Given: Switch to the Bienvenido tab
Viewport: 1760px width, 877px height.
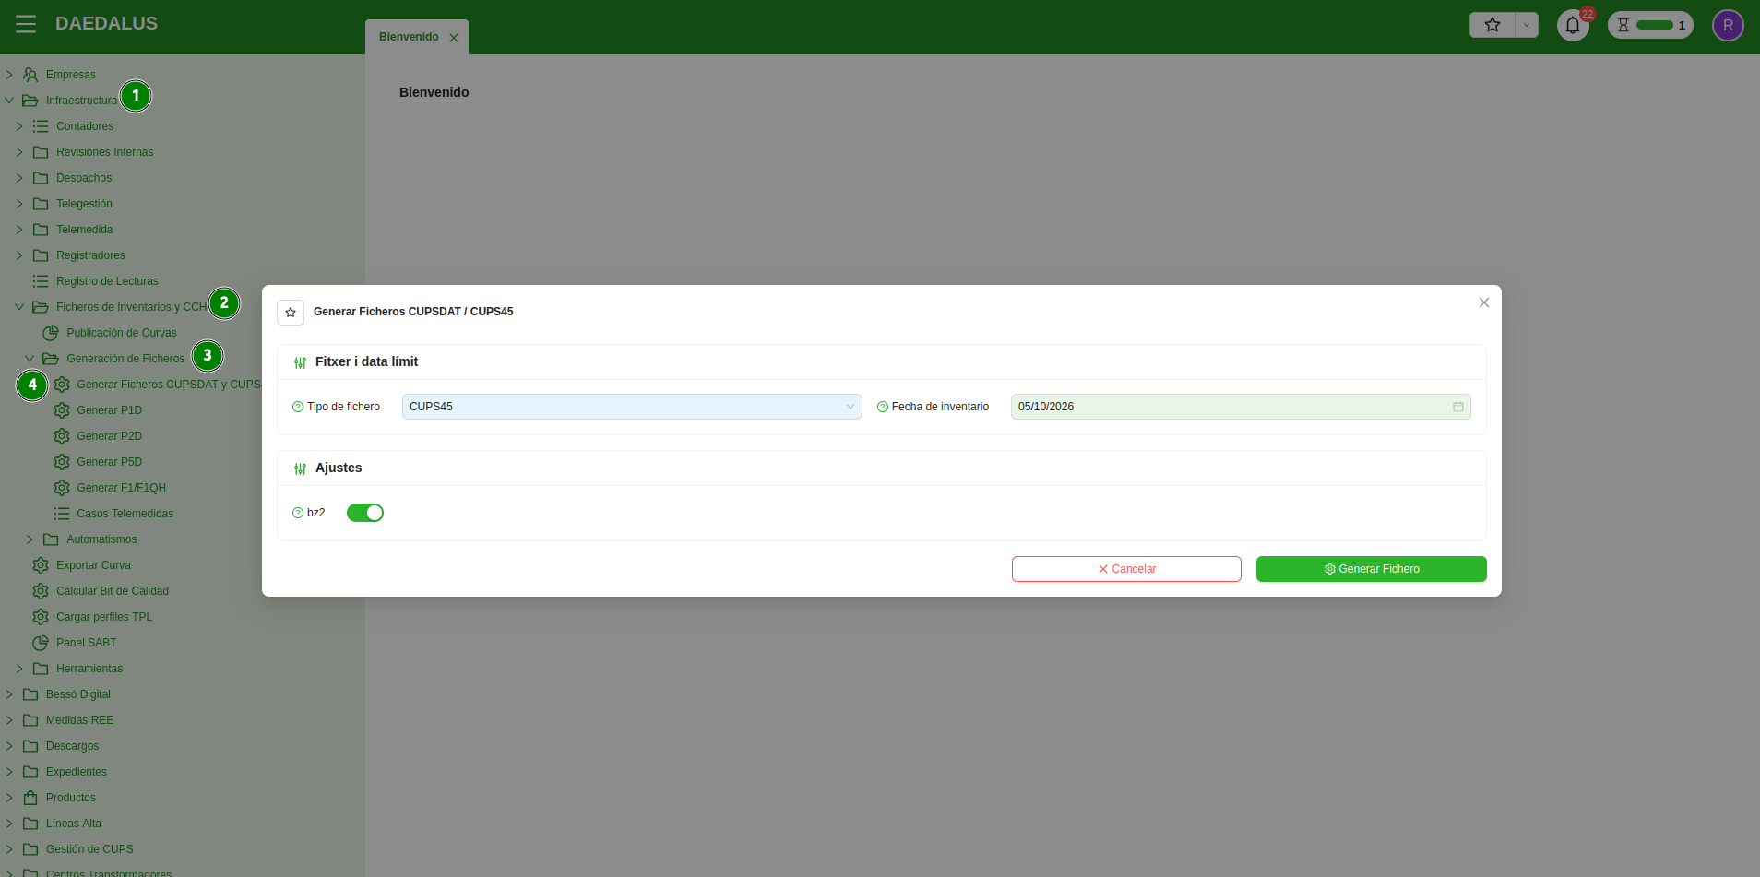Looking at the screenshot, I should pos(409,37).
